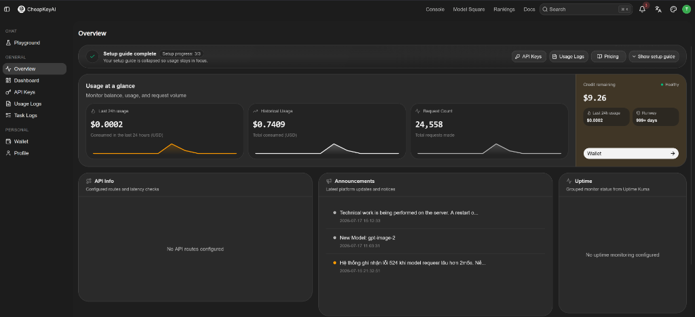Viewport: 695px width, 317px height.
Task: Click the Last 24h usage orange chart
Action: [164, 149]
